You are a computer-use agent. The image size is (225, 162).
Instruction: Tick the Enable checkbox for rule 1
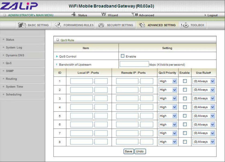185,81
